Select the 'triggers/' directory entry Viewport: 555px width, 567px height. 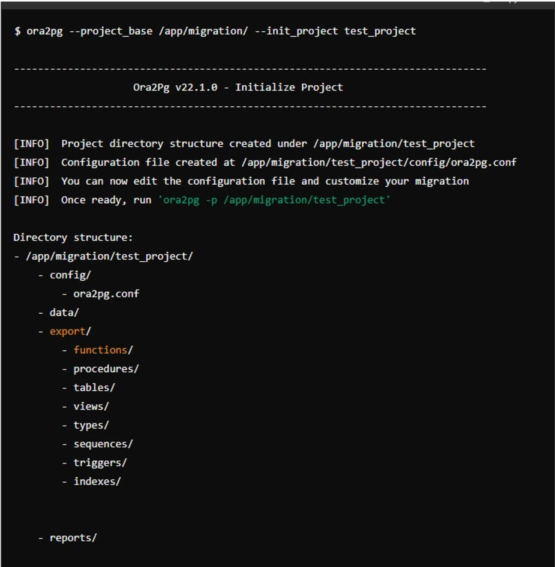(100, 462)
